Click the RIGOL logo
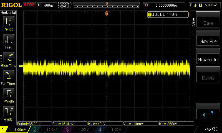 11,5
